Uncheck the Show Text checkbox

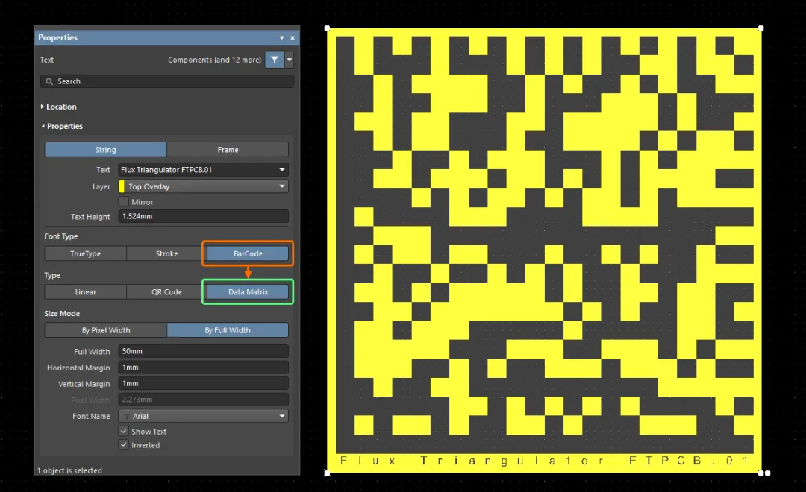(x=123, y=431)
